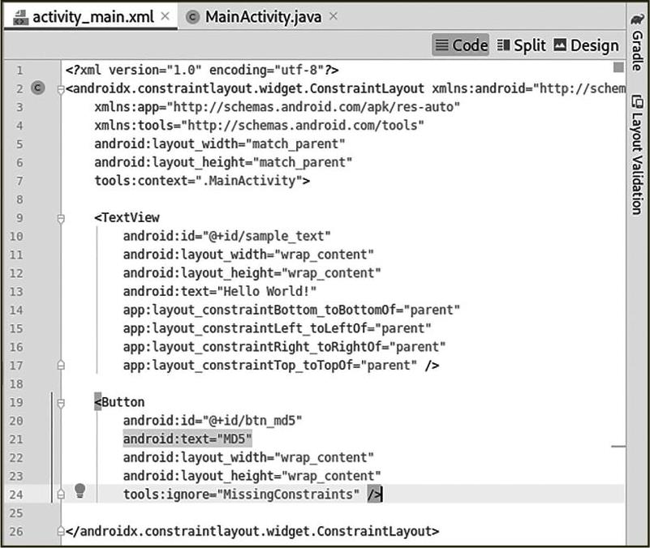Click the related class gutter icon on line 2

coord(37,88)
